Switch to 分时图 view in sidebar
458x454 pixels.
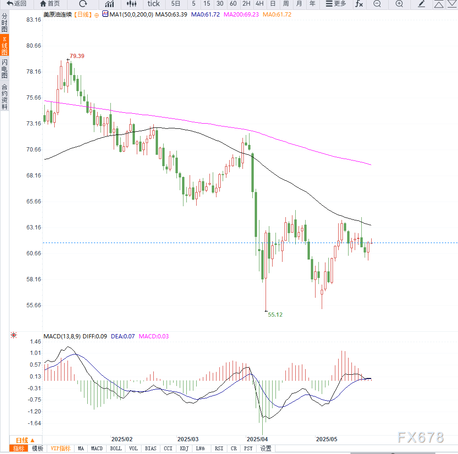(x=4, y=22)
